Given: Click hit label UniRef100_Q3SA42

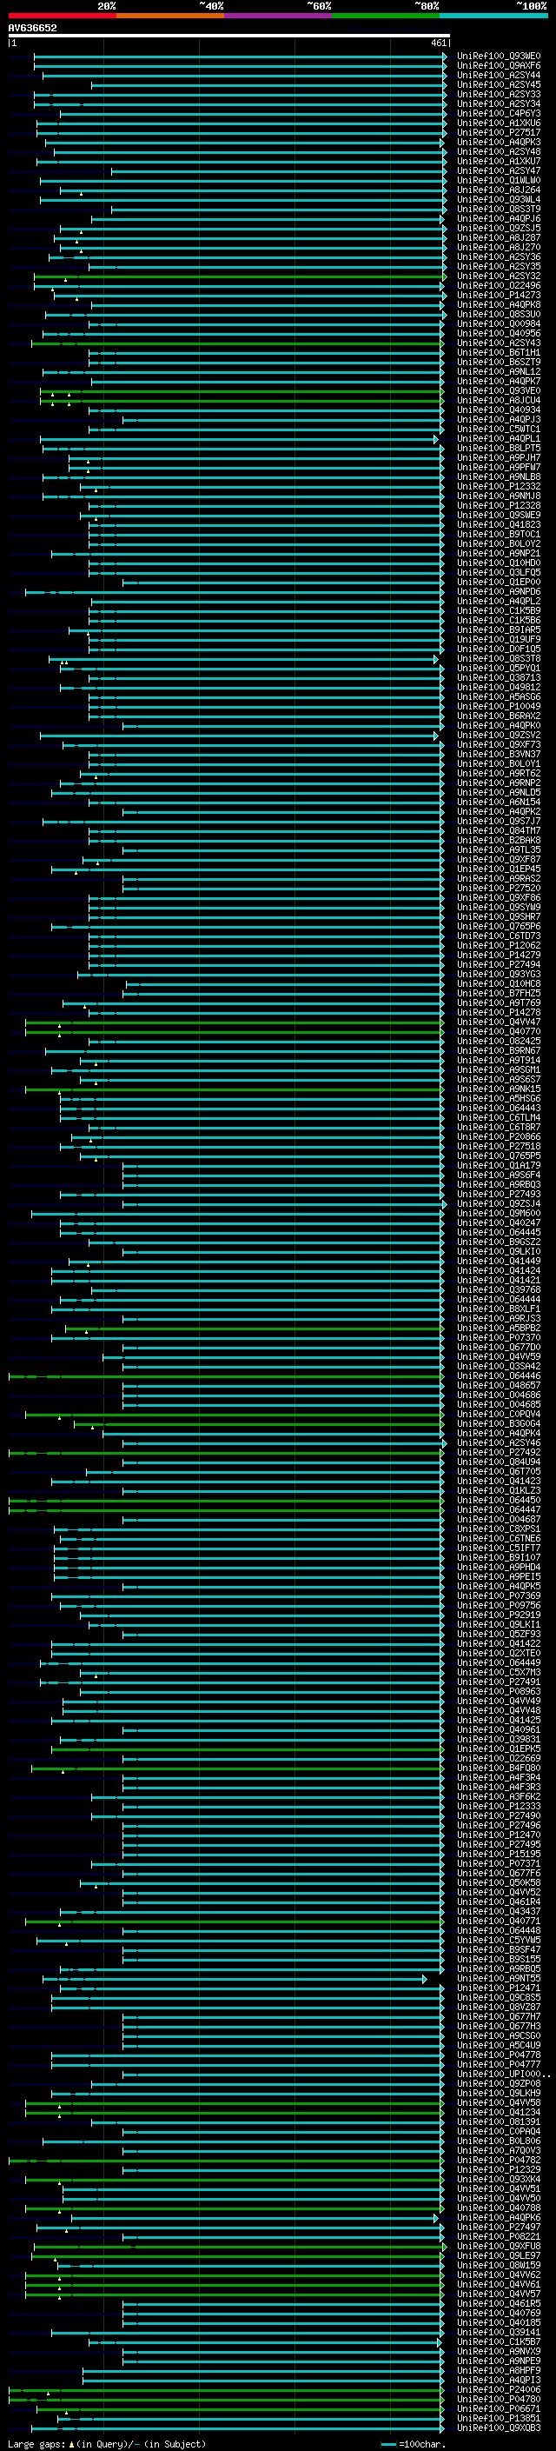Looking at the screenshot, I should pos(499,1366).
